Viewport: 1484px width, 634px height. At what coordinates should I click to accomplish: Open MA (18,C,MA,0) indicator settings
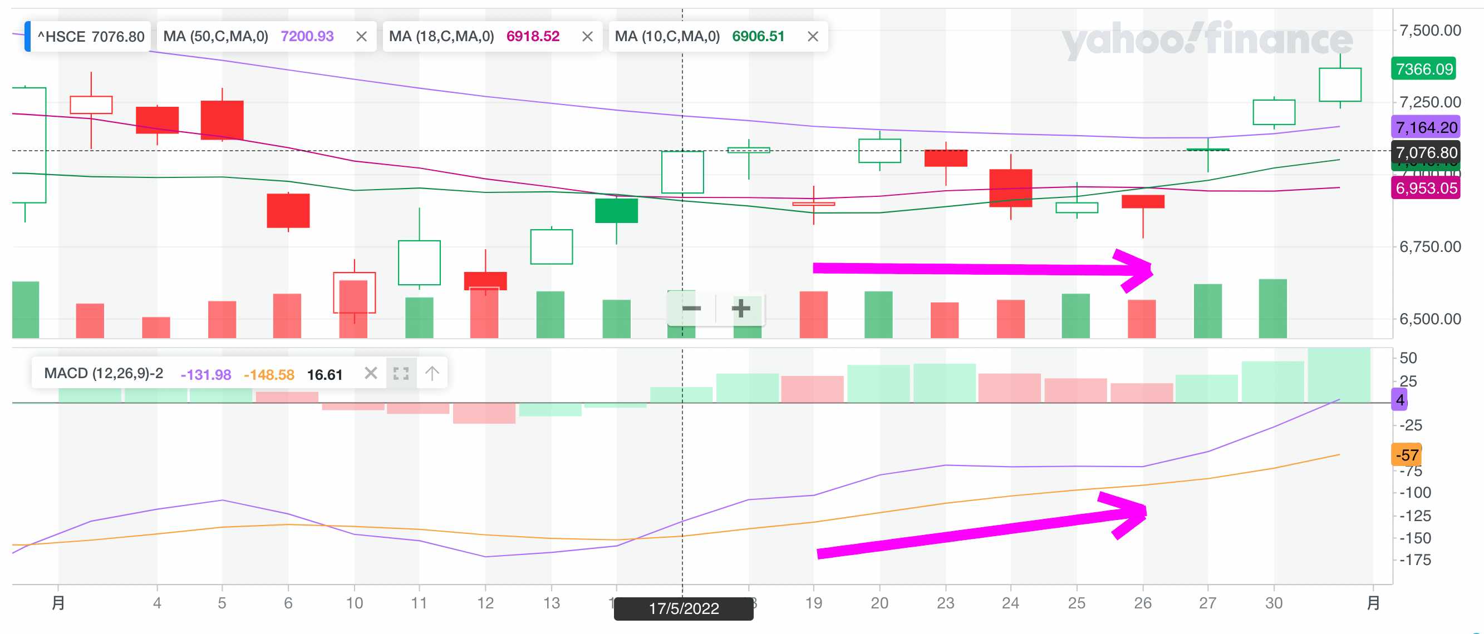click(441, 37)
